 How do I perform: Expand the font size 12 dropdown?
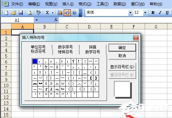(x=145, y=13)
